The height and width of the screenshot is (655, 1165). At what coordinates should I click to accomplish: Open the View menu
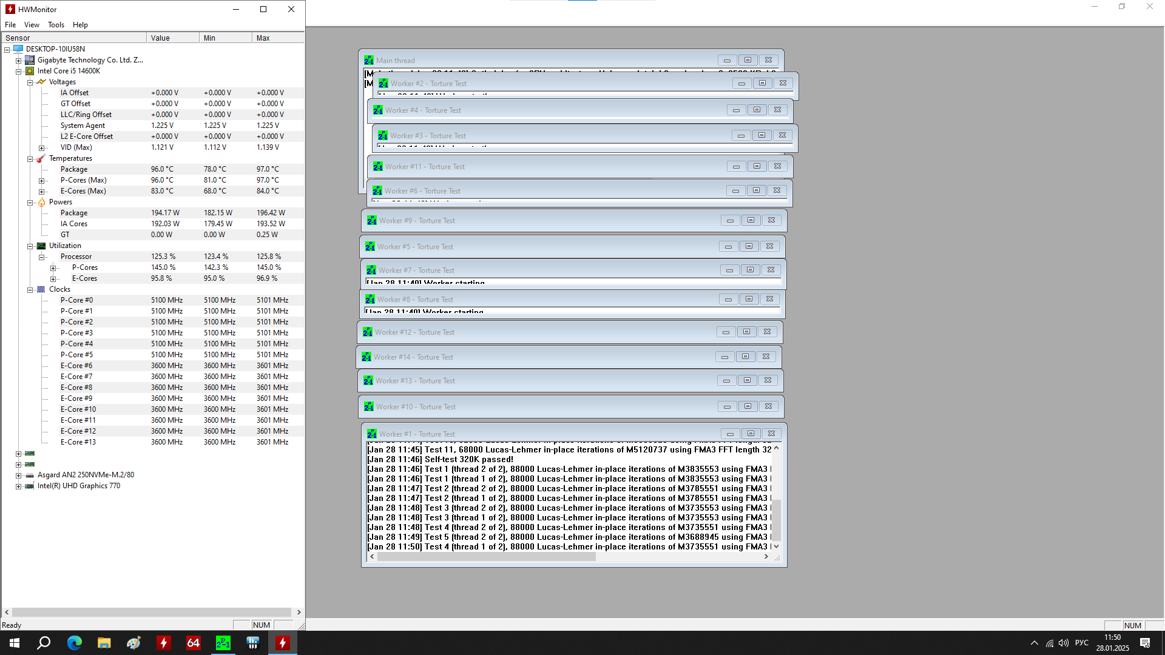point(32,25)
